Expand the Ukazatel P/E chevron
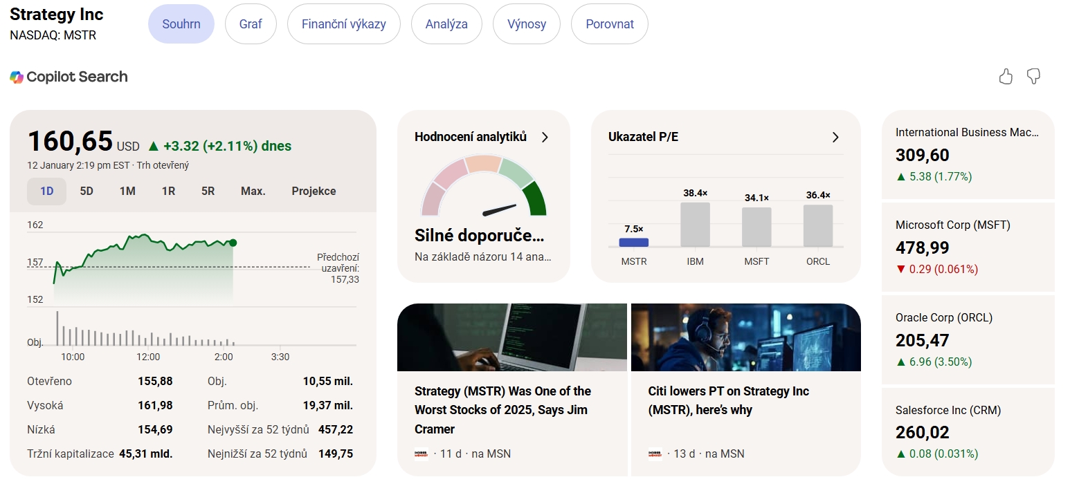This screenshot has height=486, width=1070. click(x=835, y=137)
